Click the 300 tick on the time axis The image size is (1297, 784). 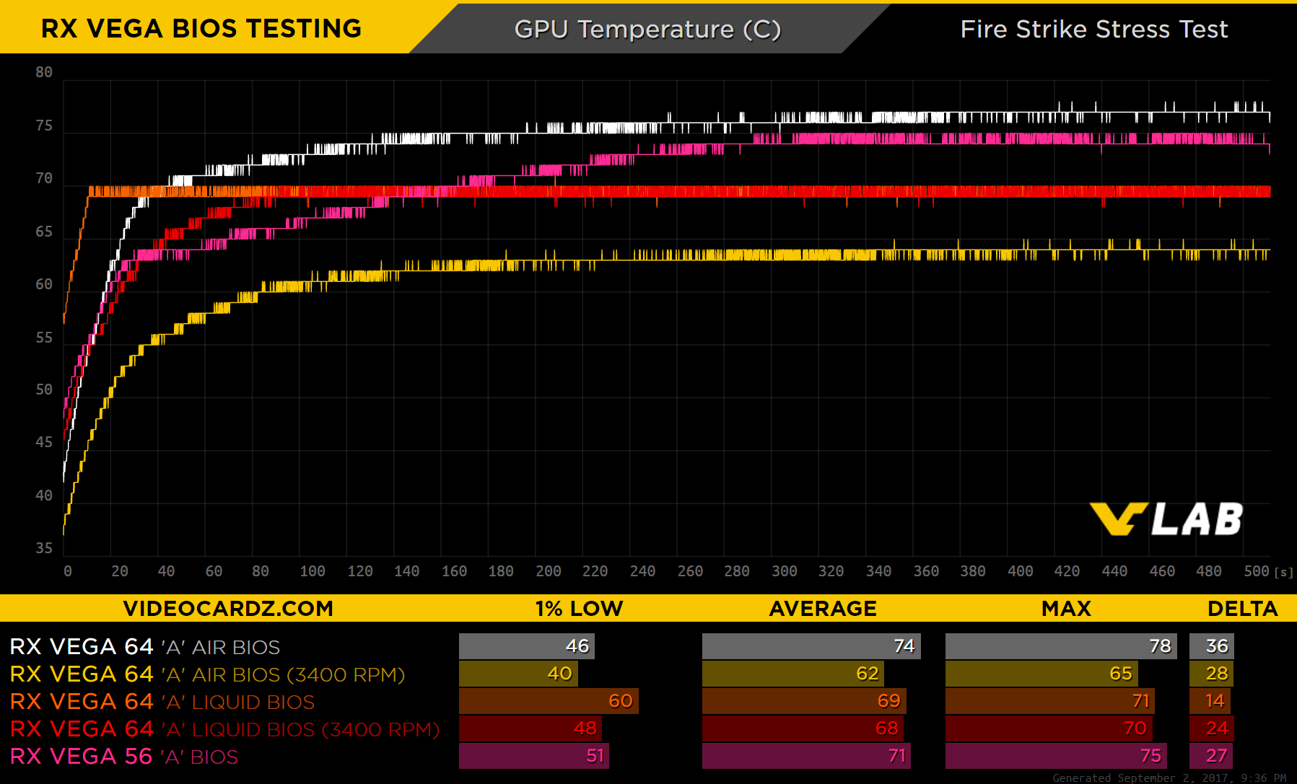point(785,571)
